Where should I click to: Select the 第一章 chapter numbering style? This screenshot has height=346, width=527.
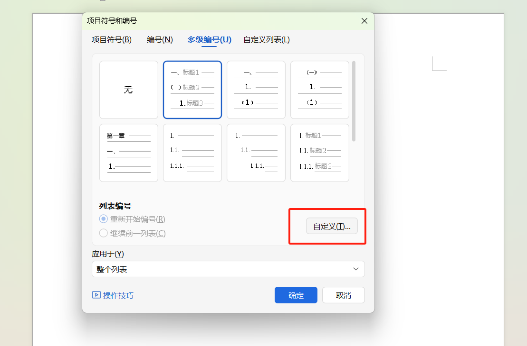[128, 153]
